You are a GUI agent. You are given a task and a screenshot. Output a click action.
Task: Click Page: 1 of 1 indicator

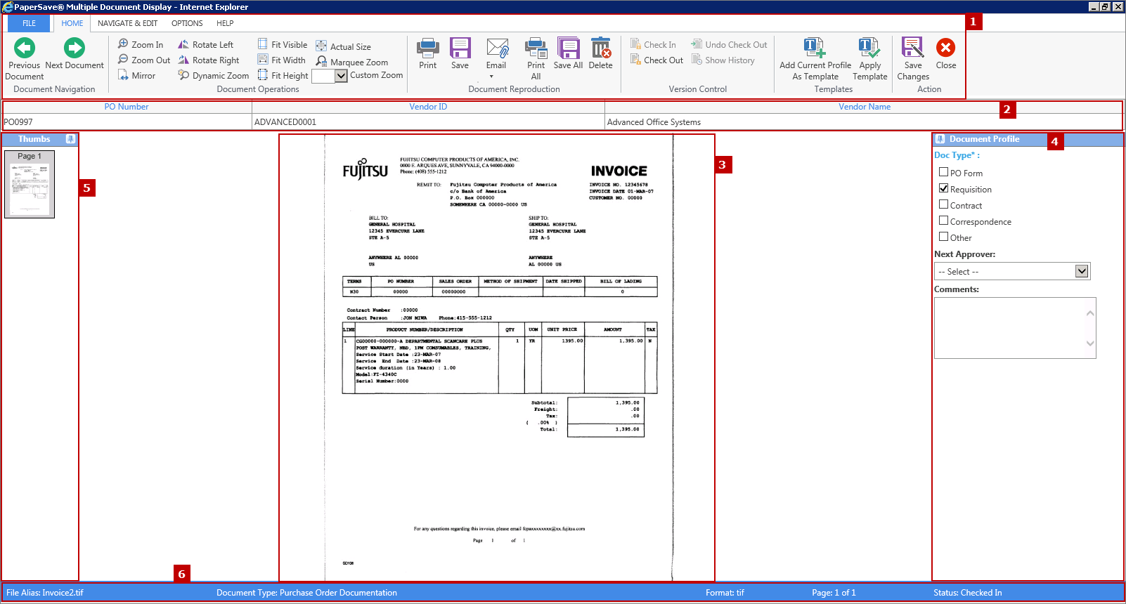[834, 592]
